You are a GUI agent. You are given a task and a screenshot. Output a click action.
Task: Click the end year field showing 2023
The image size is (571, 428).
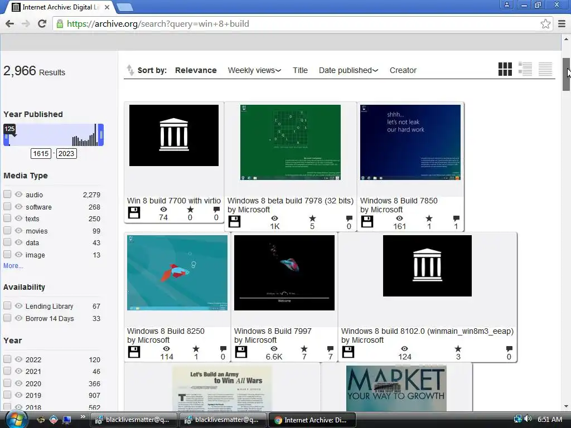66,153
